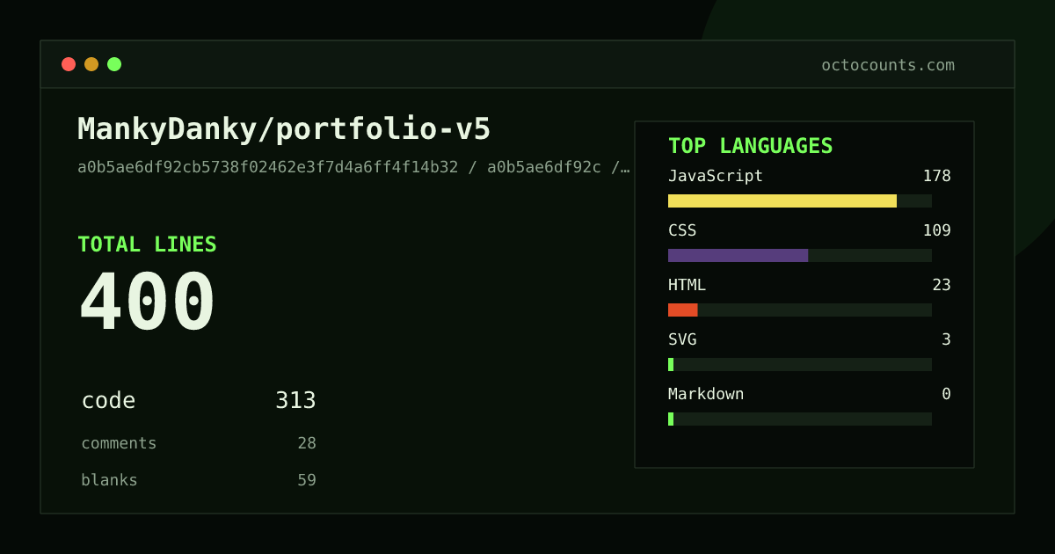Click the code value 313
Image resolution: width=1055 pixels, height=554 pixels.
[x=295, y=401]
